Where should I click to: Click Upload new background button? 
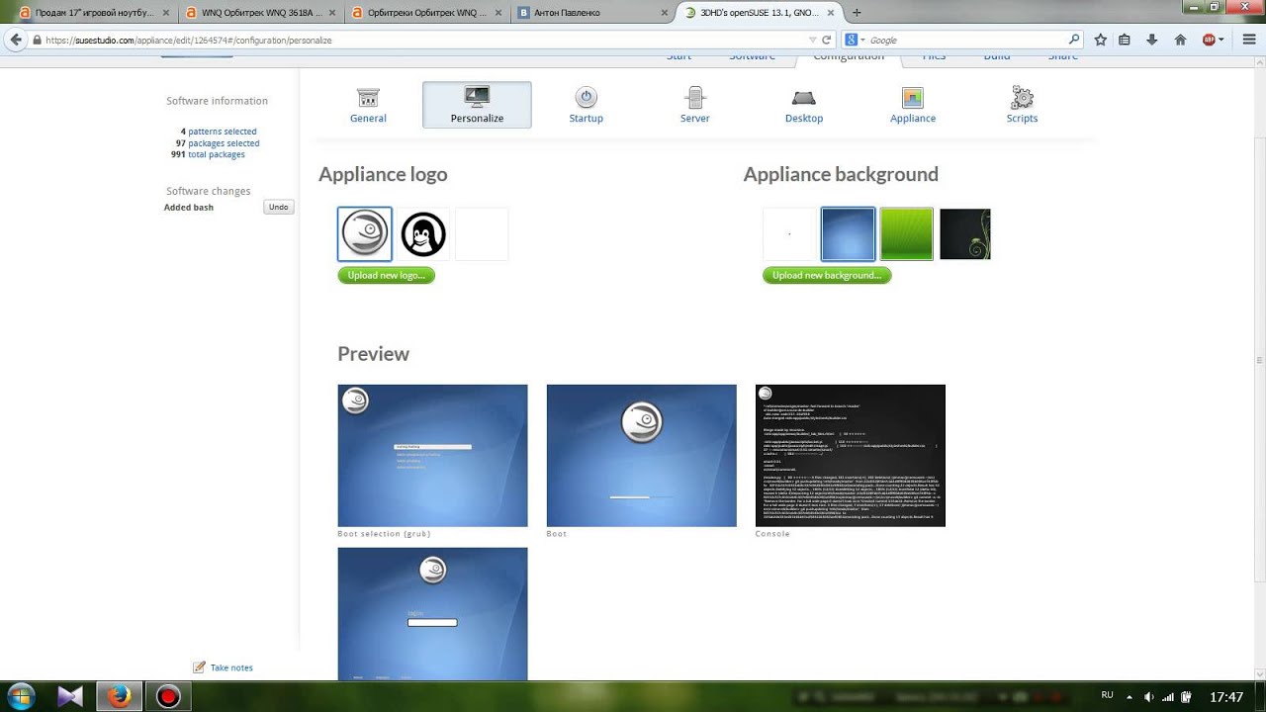pos(827,275)
